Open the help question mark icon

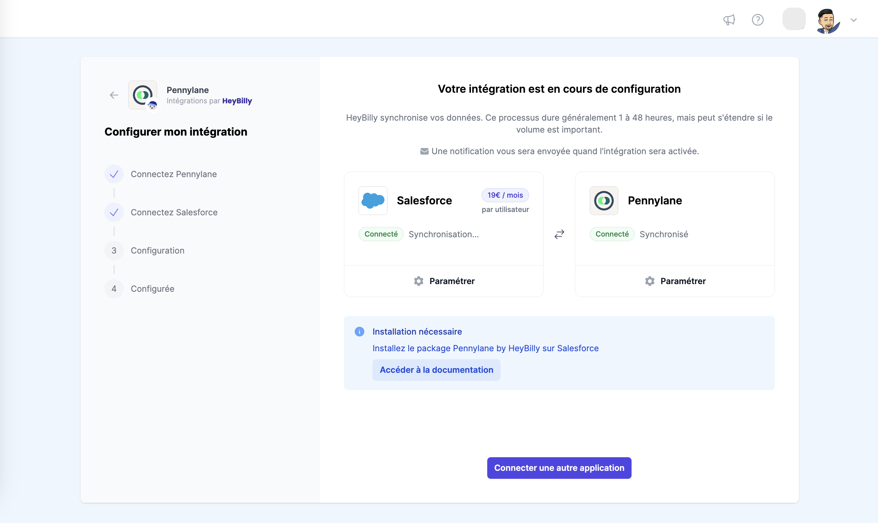coord(758,20)
